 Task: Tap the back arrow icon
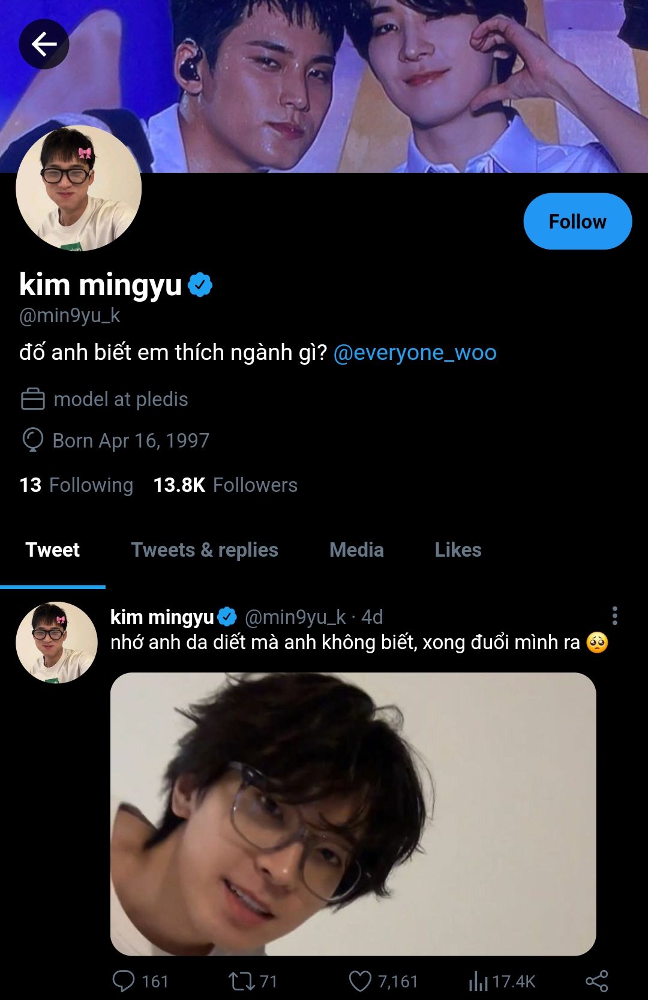click(x=44, y=44)
